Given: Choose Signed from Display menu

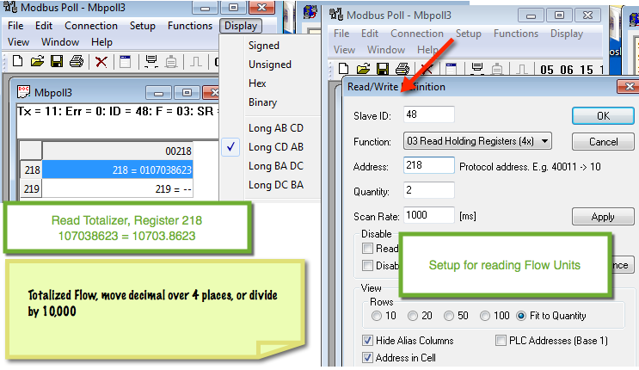Looking at the screenshot, I should [264, 46].
